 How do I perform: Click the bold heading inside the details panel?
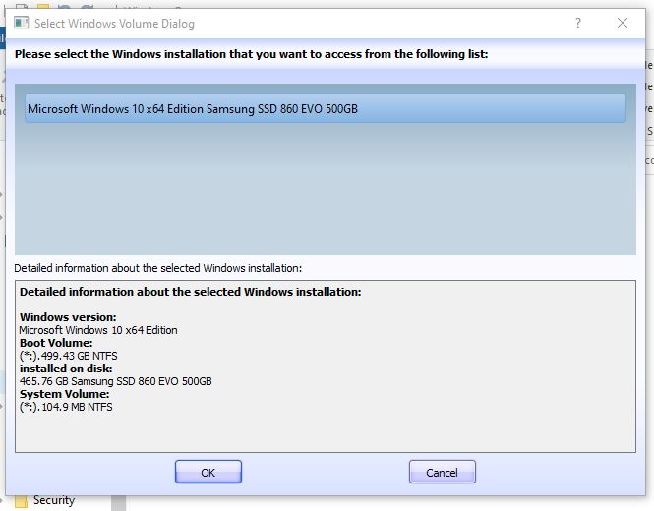coord(190,292)
